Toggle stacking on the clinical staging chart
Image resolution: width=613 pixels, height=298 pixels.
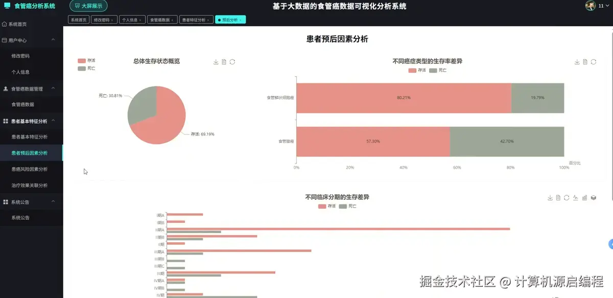click(593, 198)
